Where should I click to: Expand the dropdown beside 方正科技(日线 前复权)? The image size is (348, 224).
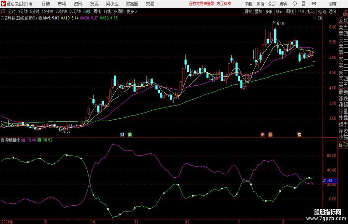(x=40, y=18)
